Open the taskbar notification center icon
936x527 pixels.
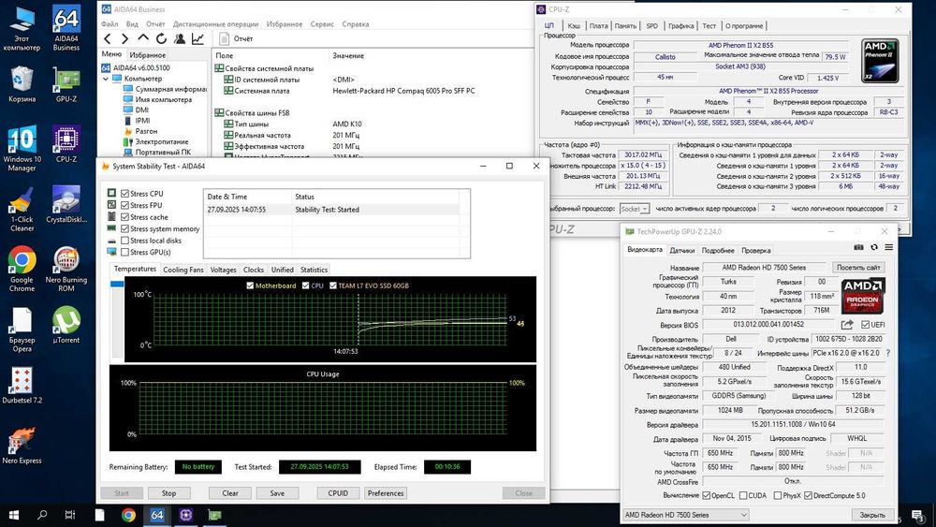(918, 515)
